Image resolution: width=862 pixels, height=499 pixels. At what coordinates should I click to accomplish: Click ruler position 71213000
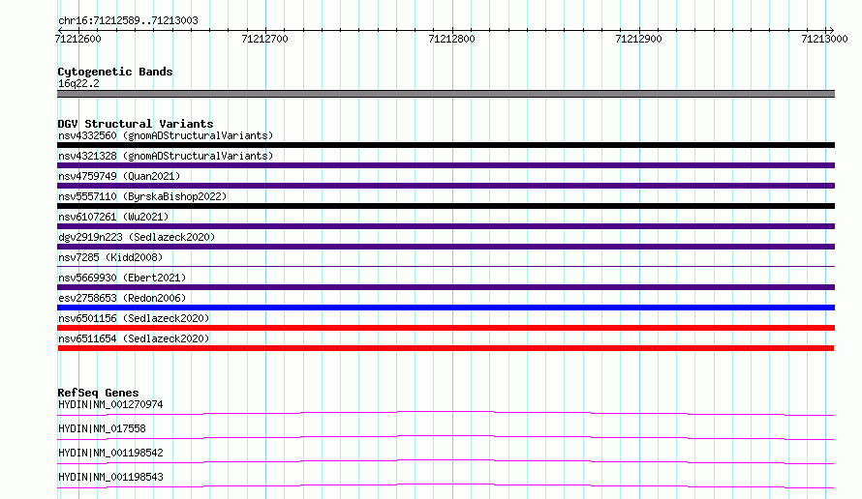[824, 39]
